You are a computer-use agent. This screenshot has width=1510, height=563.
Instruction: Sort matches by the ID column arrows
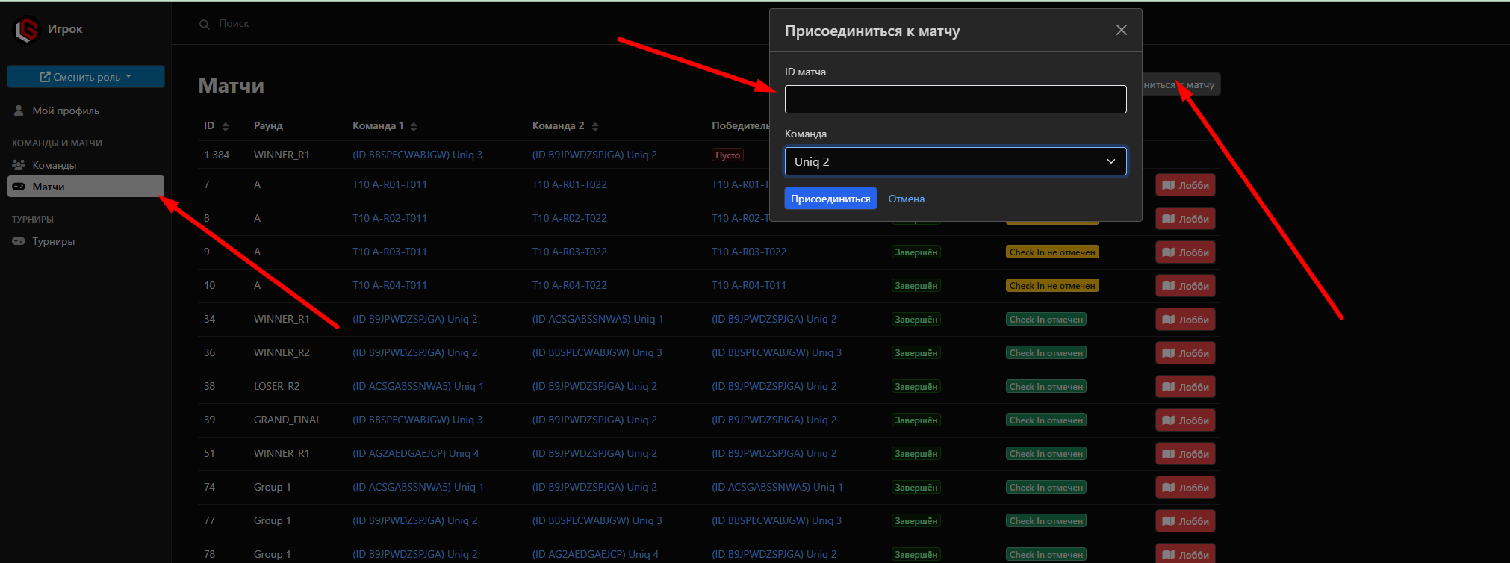(x=226, y=127)
